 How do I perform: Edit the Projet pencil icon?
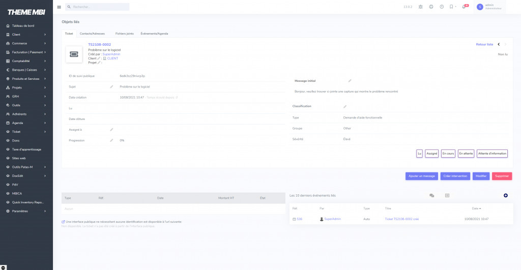pyautogui.click(x=99, y=63)
